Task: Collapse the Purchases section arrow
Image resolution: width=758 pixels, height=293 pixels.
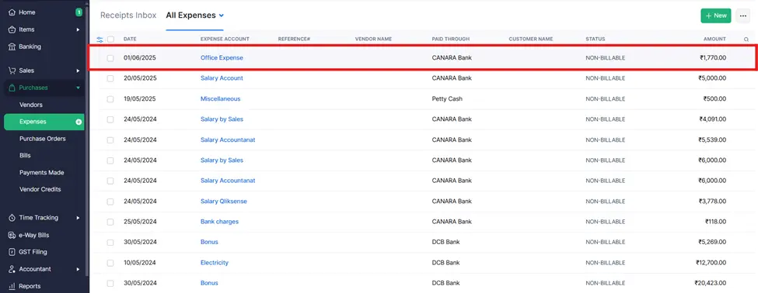Action: pyautogui.click(x=78, y=88)
